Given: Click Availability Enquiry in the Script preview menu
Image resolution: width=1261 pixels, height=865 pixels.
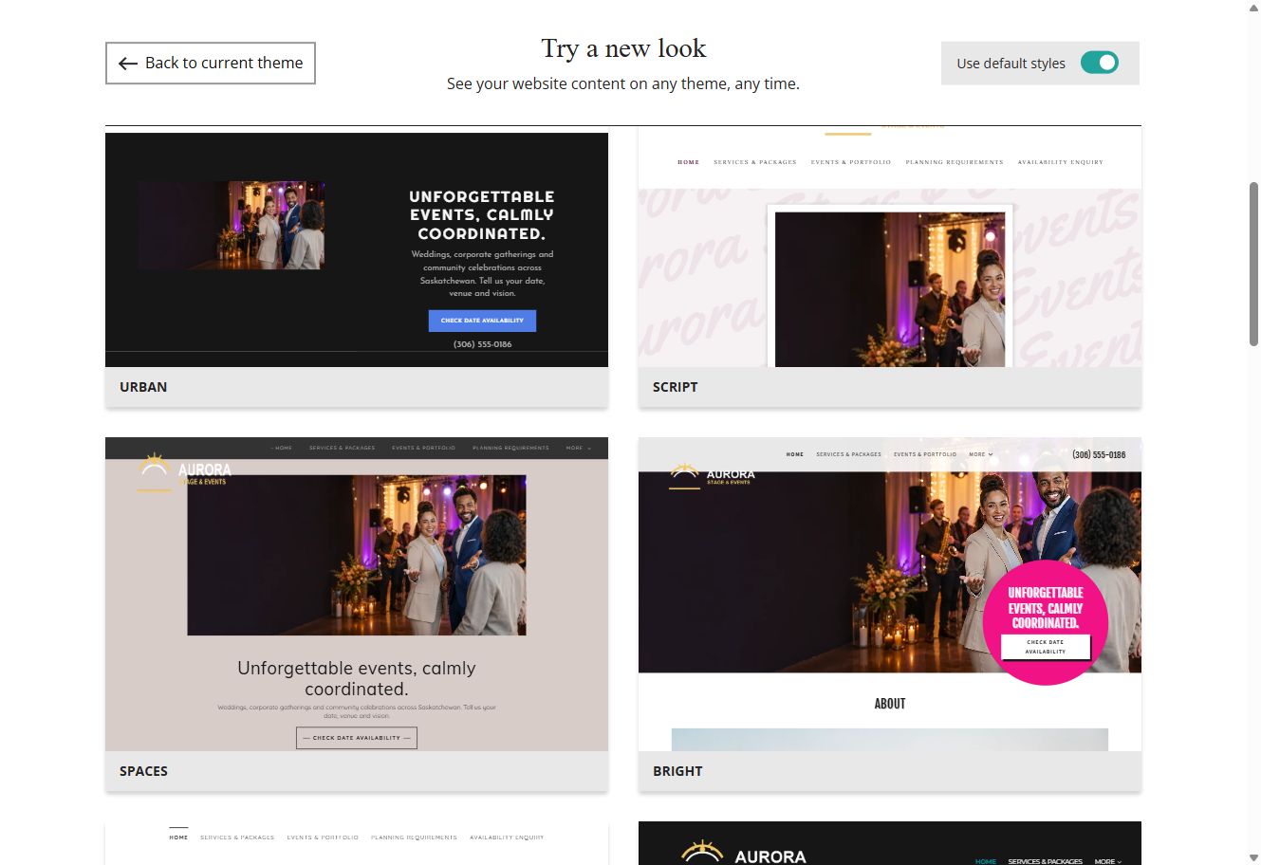Looking at the screenshot, I should pos(1061,162).
